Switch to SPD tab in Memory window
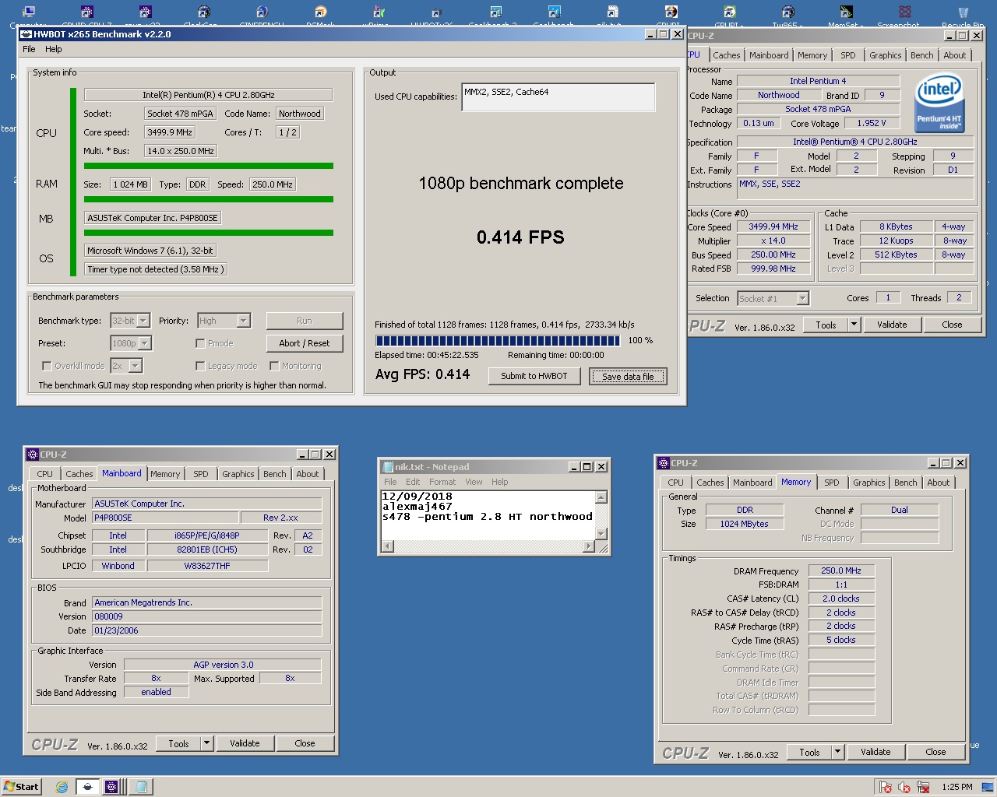This screenshot has width=997, height=797. (832, 483)
